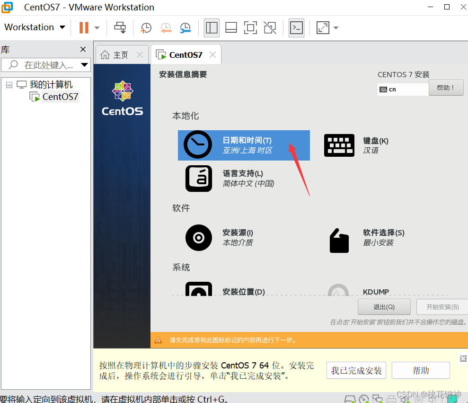Open 软件选择 package icon

pos(339,241)
